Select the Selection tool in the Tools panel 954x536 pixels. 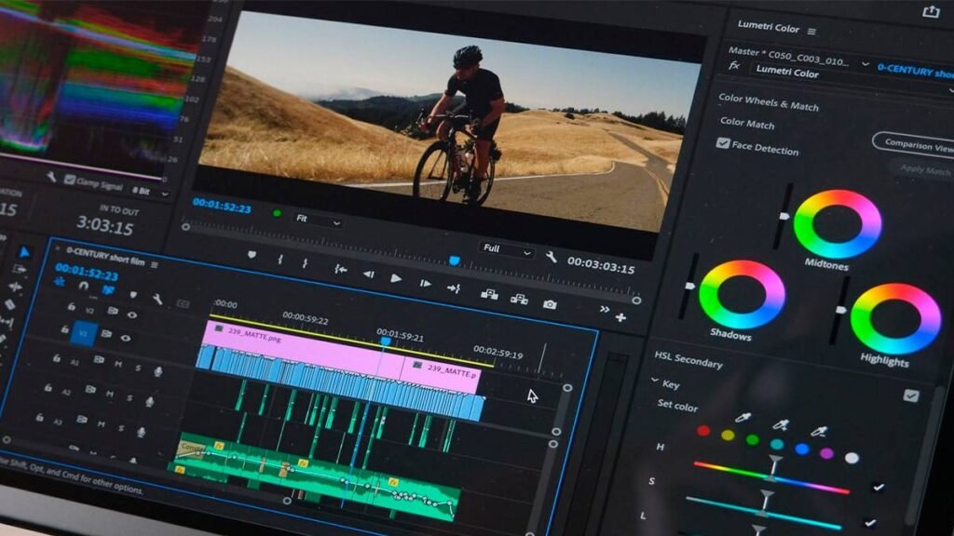click(24, 250)
